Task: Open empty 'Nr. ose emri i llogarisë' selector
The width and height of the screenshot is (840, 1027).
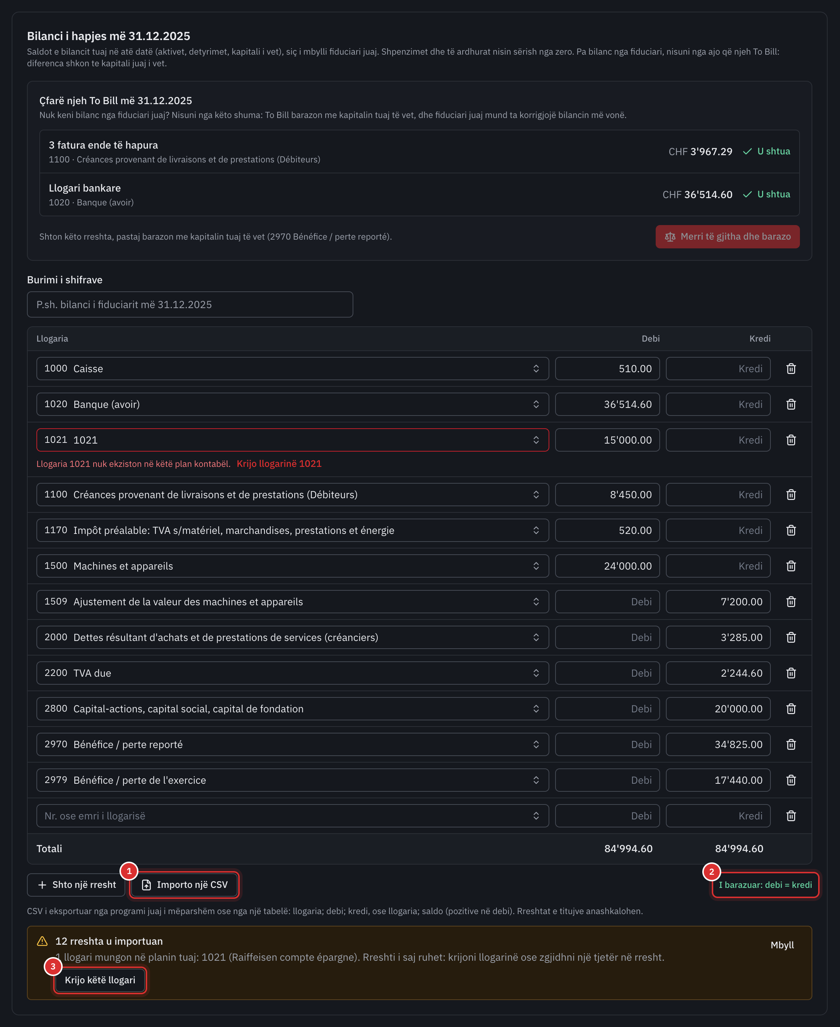Action: [x=292, y=816]
